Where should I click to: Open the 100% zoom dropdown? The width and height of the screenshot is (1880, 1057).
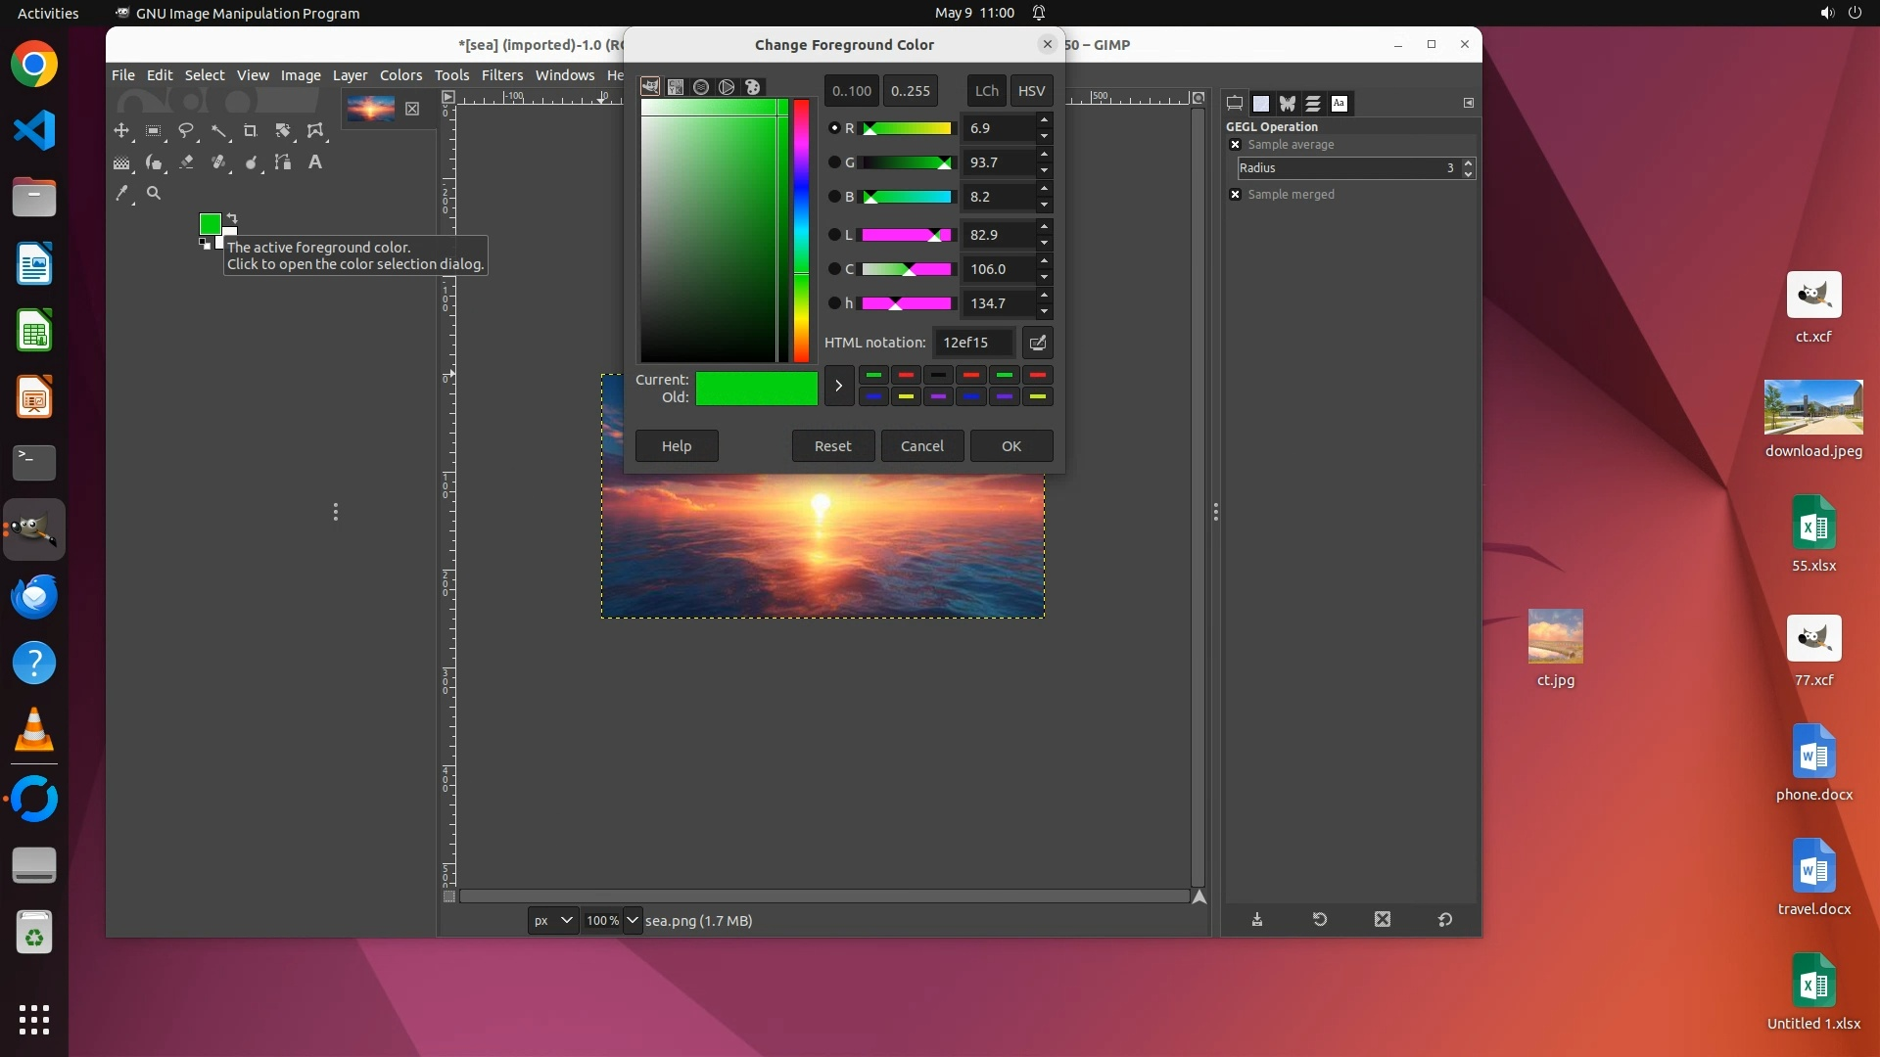pos(633,920)
